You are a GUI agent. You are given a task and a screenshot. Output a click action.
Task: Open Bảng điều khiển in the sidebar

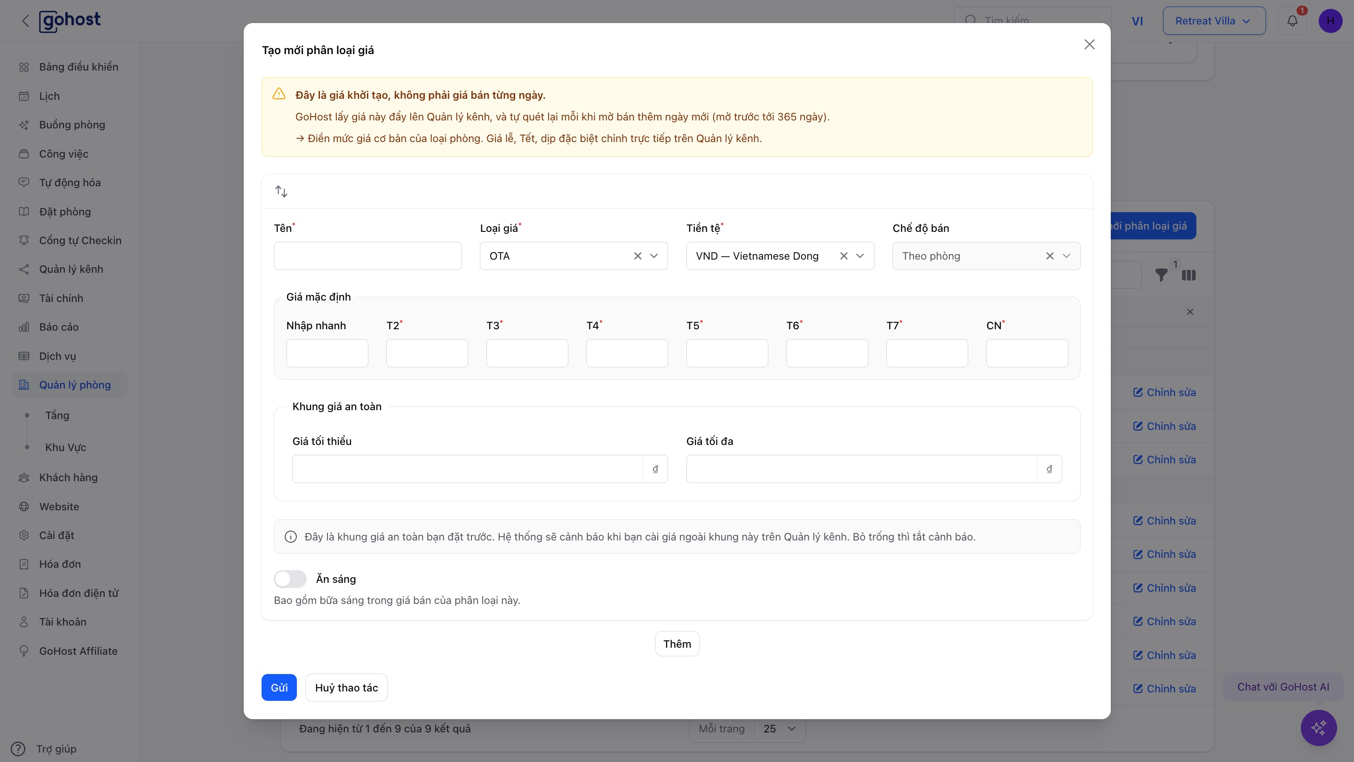point(69,67)
